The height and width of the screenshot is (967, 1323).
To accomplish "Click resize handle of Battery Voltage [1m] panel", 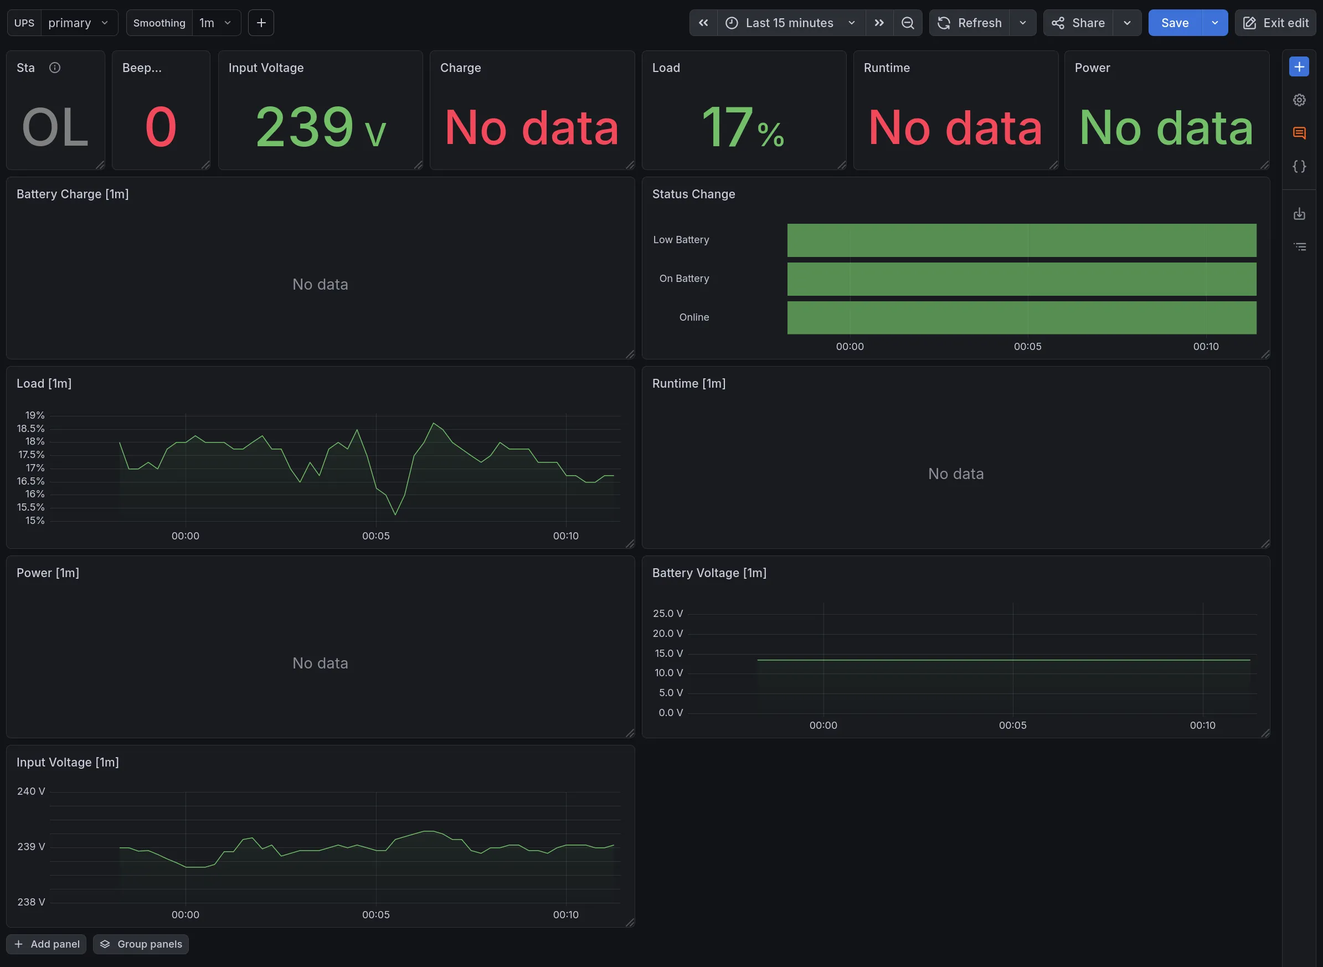I will (1265, 733).
